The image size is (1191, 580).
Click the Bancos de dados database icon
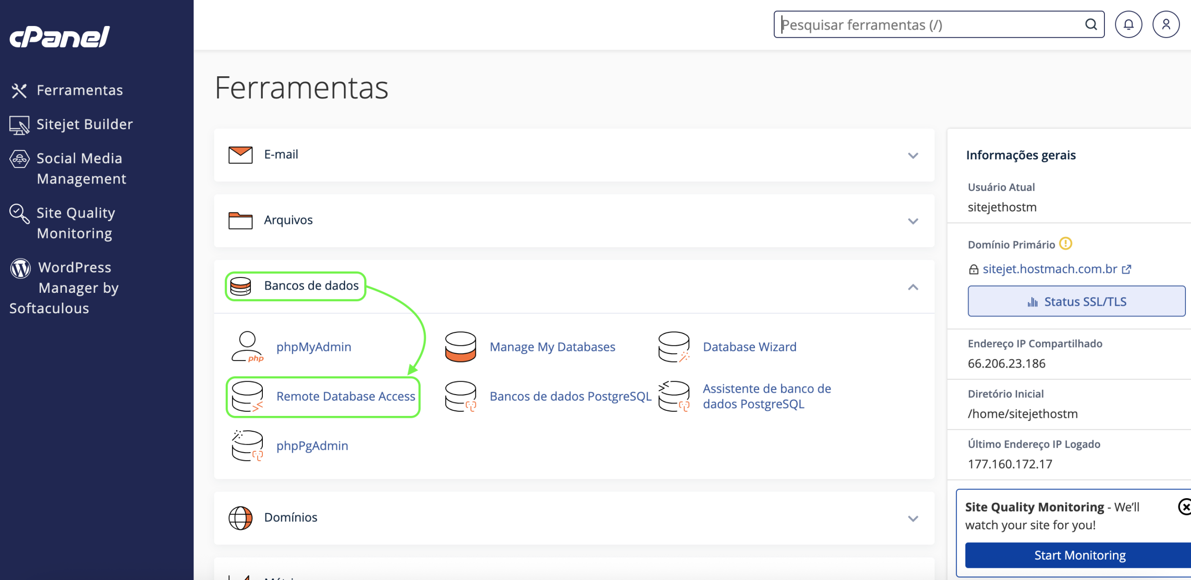click(241, 286)
